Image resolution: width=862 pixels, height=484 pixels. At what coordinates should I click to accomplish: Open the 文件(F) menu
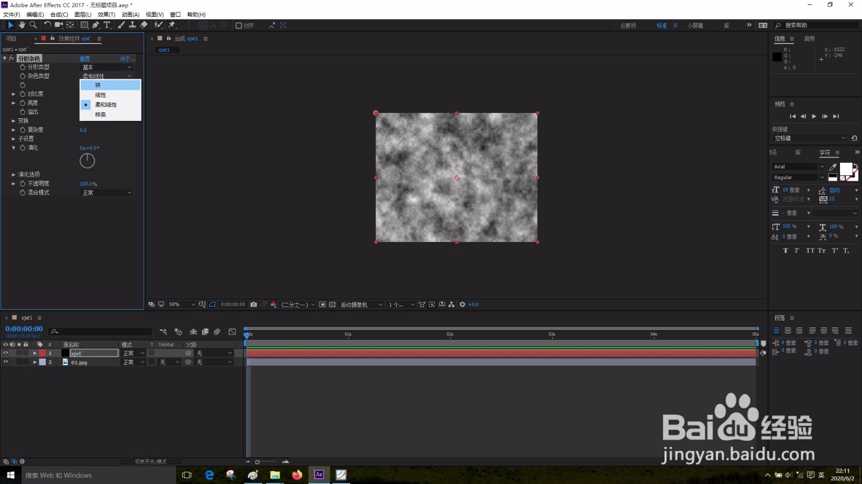12,15
